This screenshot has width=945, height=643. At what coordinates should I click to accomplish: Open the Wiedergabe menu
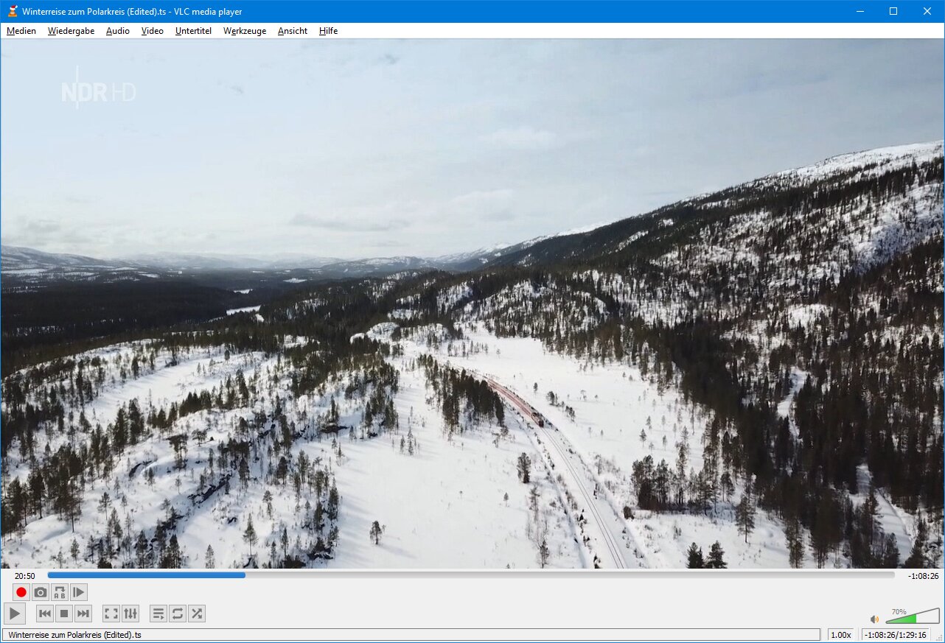click(x=71, y=31)
